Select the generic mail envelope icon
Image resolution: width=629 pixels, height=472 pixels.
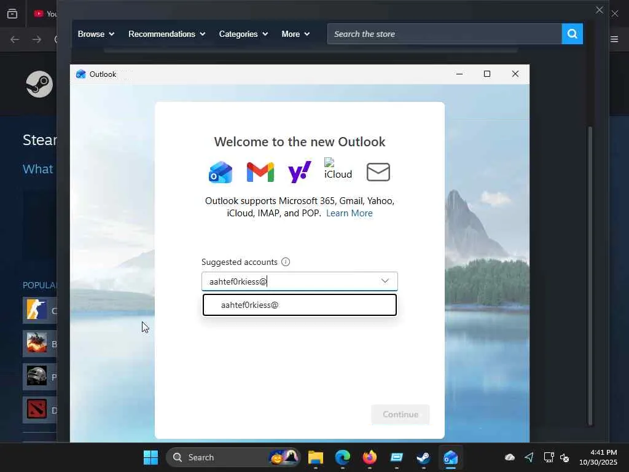click(378, 172)
